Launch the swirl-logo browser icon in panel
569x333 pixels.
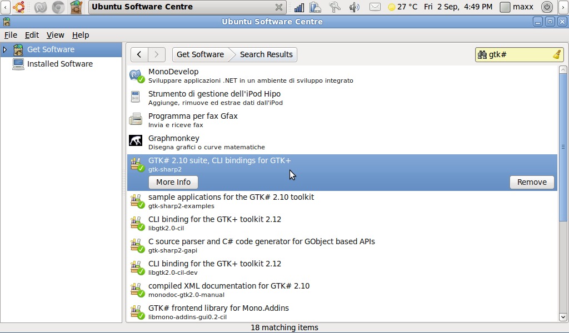click(40, 7)
